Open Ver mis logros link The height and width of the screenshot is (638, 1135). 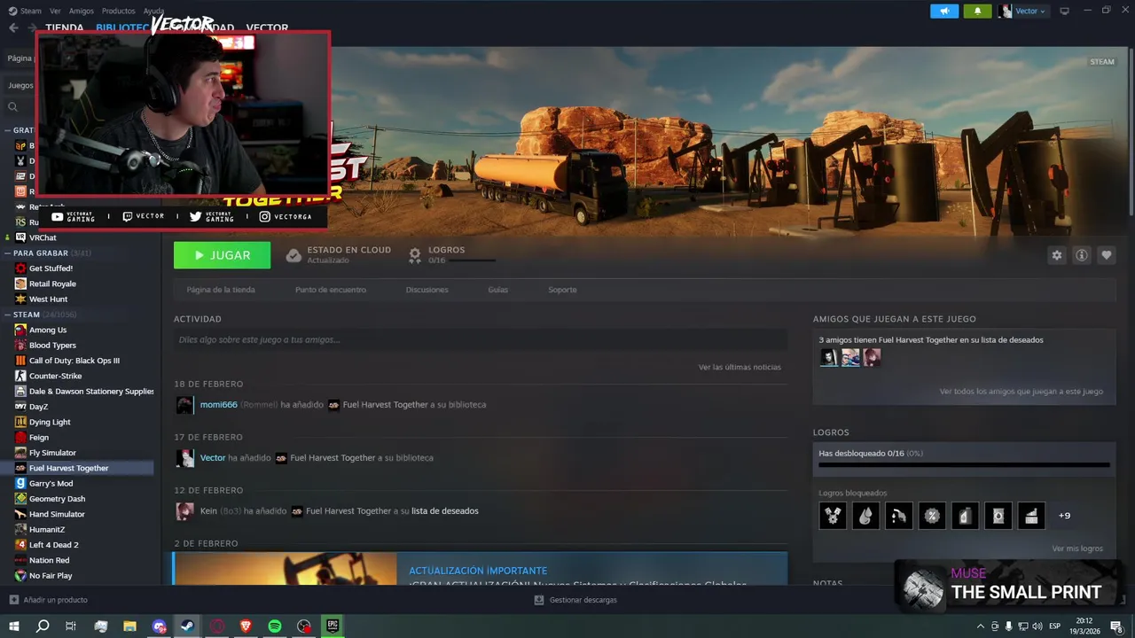click(1077, 549)
